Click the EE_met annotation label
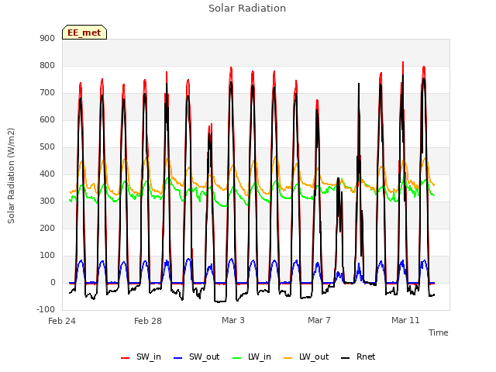Image resolution: width=496 pixels, height=372 pixels. coord(84,33)
